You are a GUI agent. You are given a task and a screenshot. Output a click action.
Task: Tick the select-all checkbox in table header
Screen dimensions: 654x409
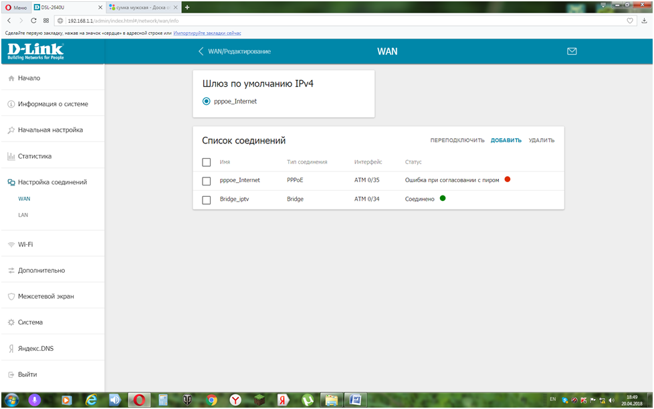(206, 162)
